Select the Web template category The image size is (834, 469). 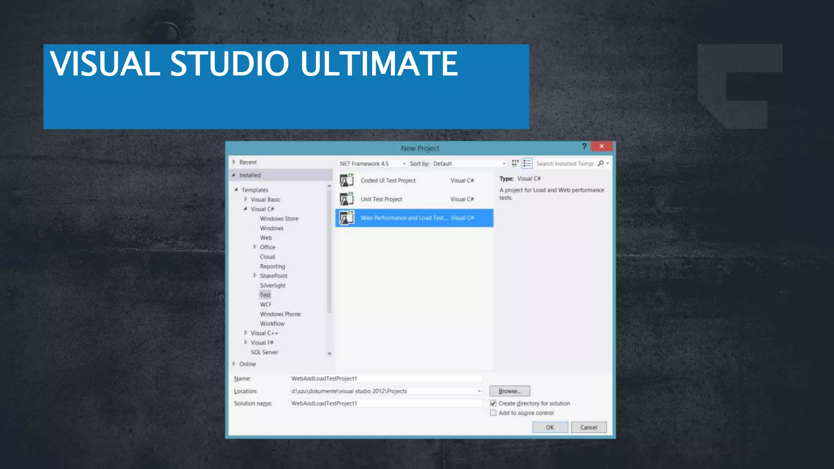click(x=266, y=238)
